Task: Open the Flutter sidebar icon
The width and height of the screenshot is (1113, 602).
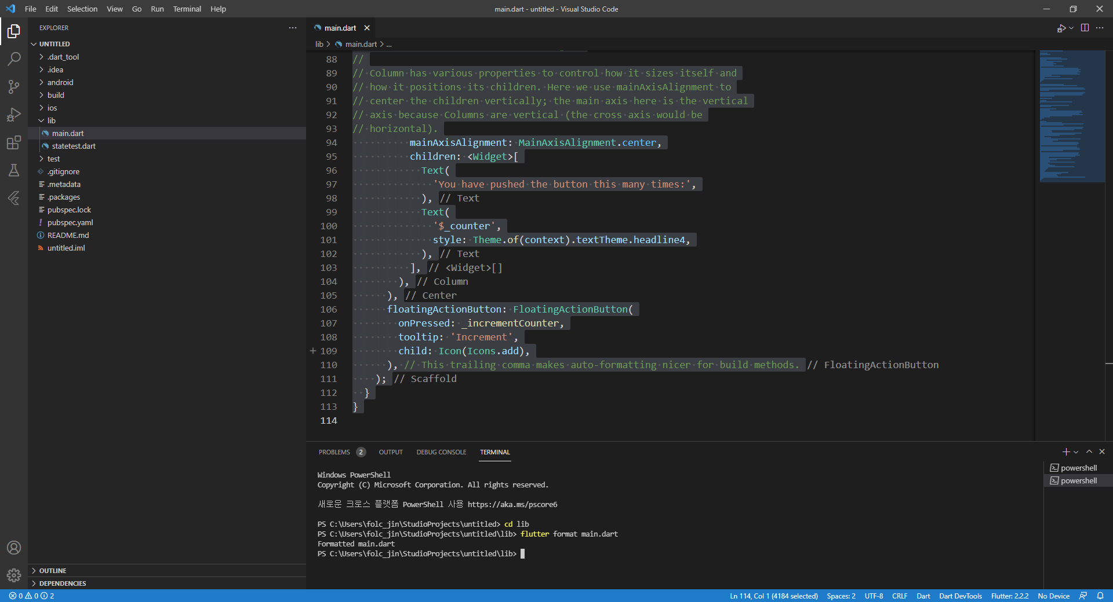Action: coord(14,198)
